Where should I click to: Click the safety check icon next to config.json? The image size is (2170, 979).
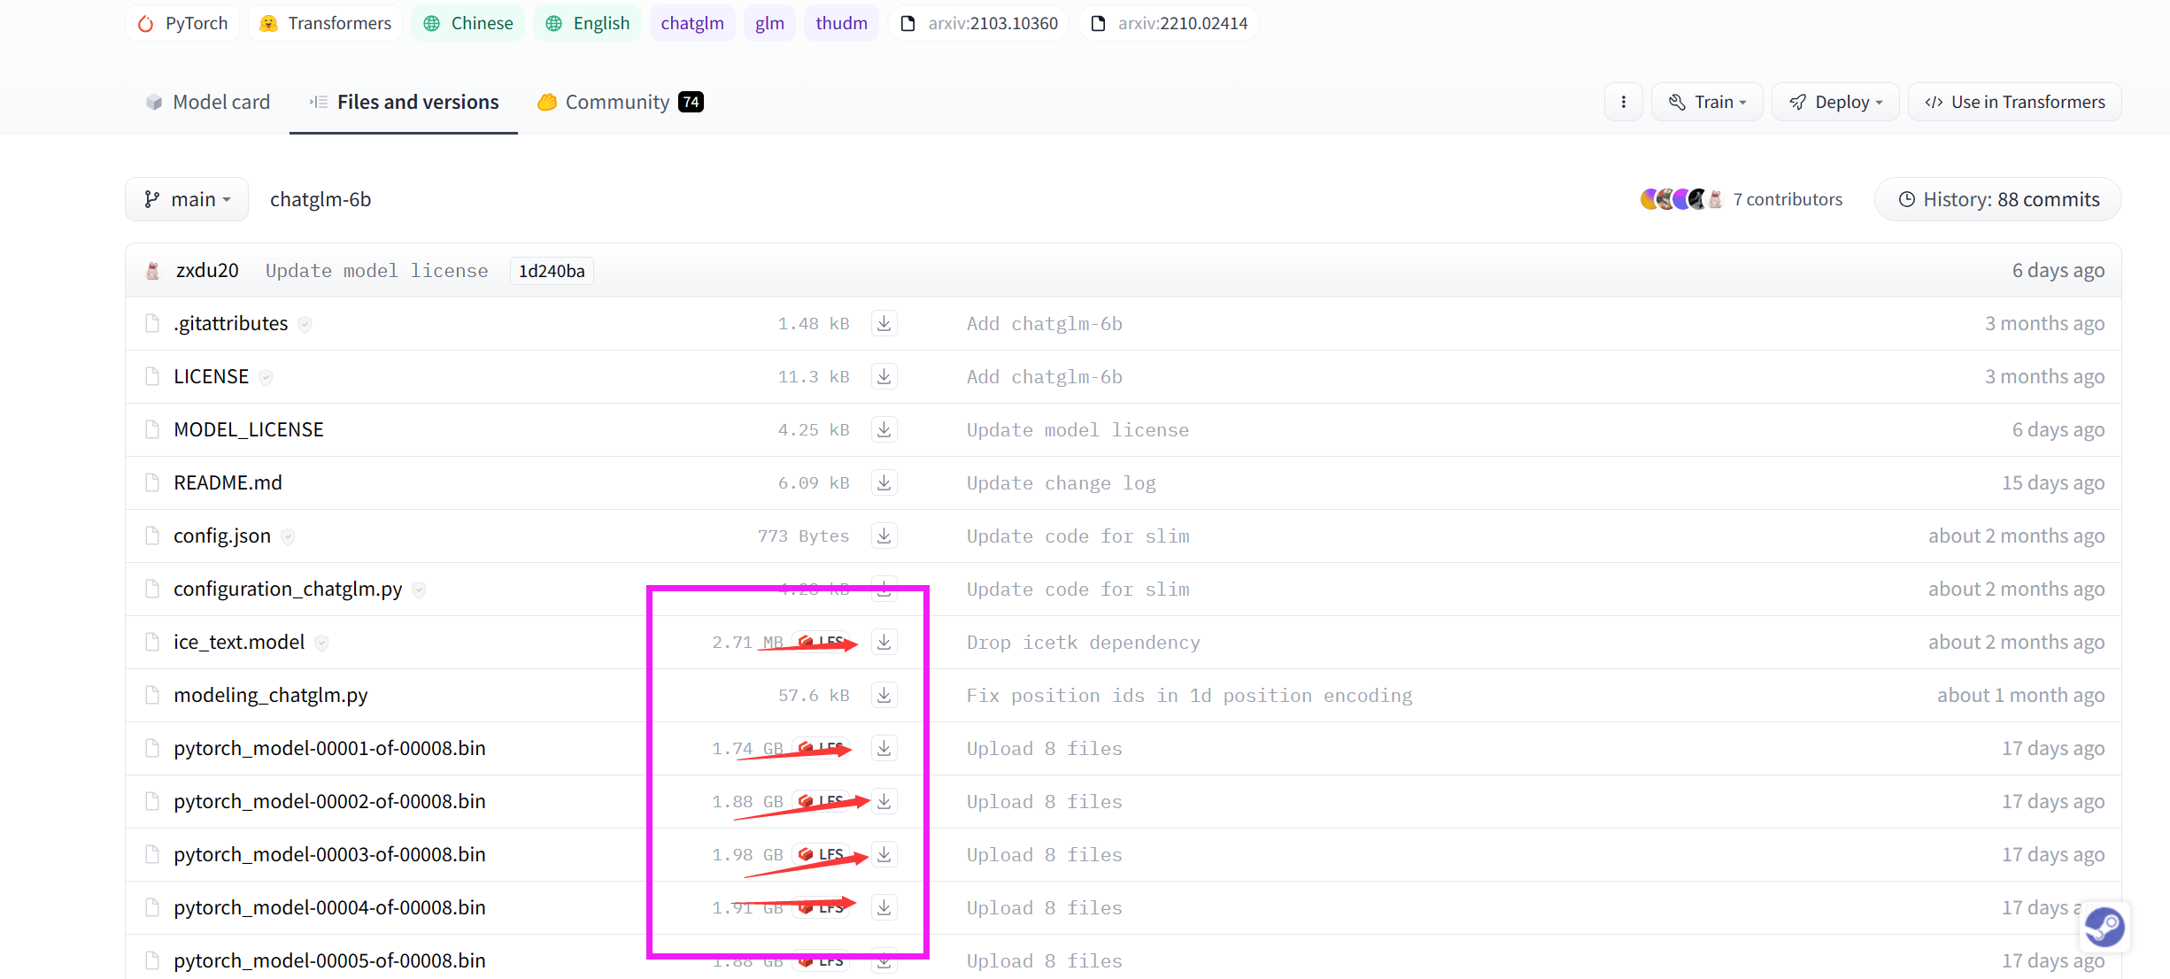pyautogui.click(x=288, y=537)
